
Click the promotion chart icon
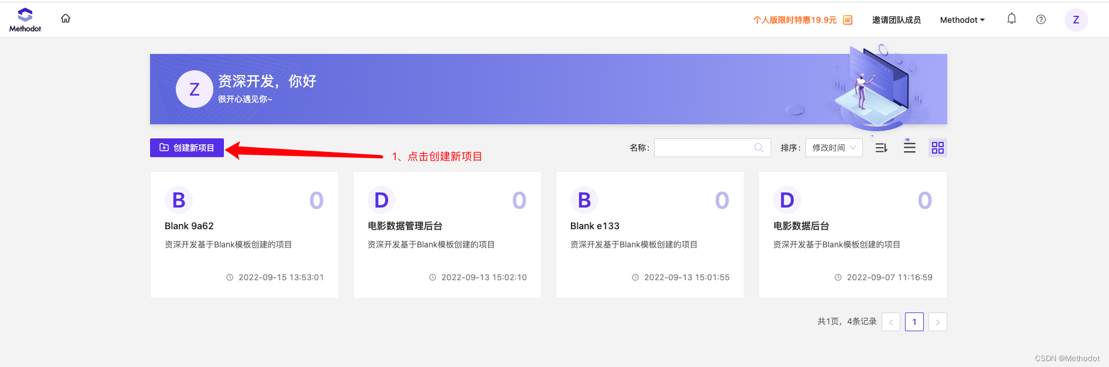pyautogui.click(x=848, y=20)
